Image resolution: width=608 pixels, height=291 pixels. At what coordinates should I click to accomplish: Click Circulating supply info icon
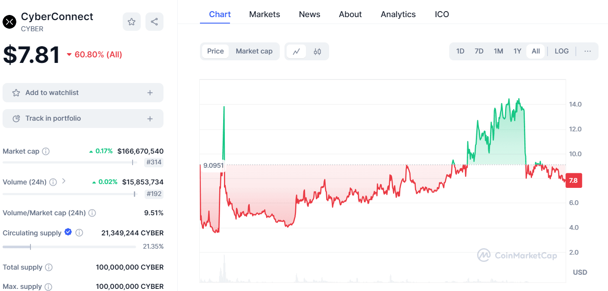pyautogui.click(x=79, y=233)
